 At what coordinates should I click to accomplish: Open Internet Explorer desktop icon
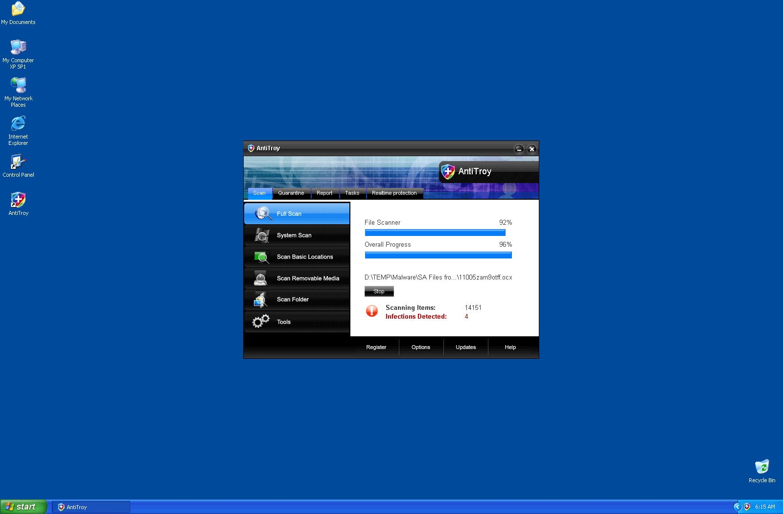[x=18, y=124]
